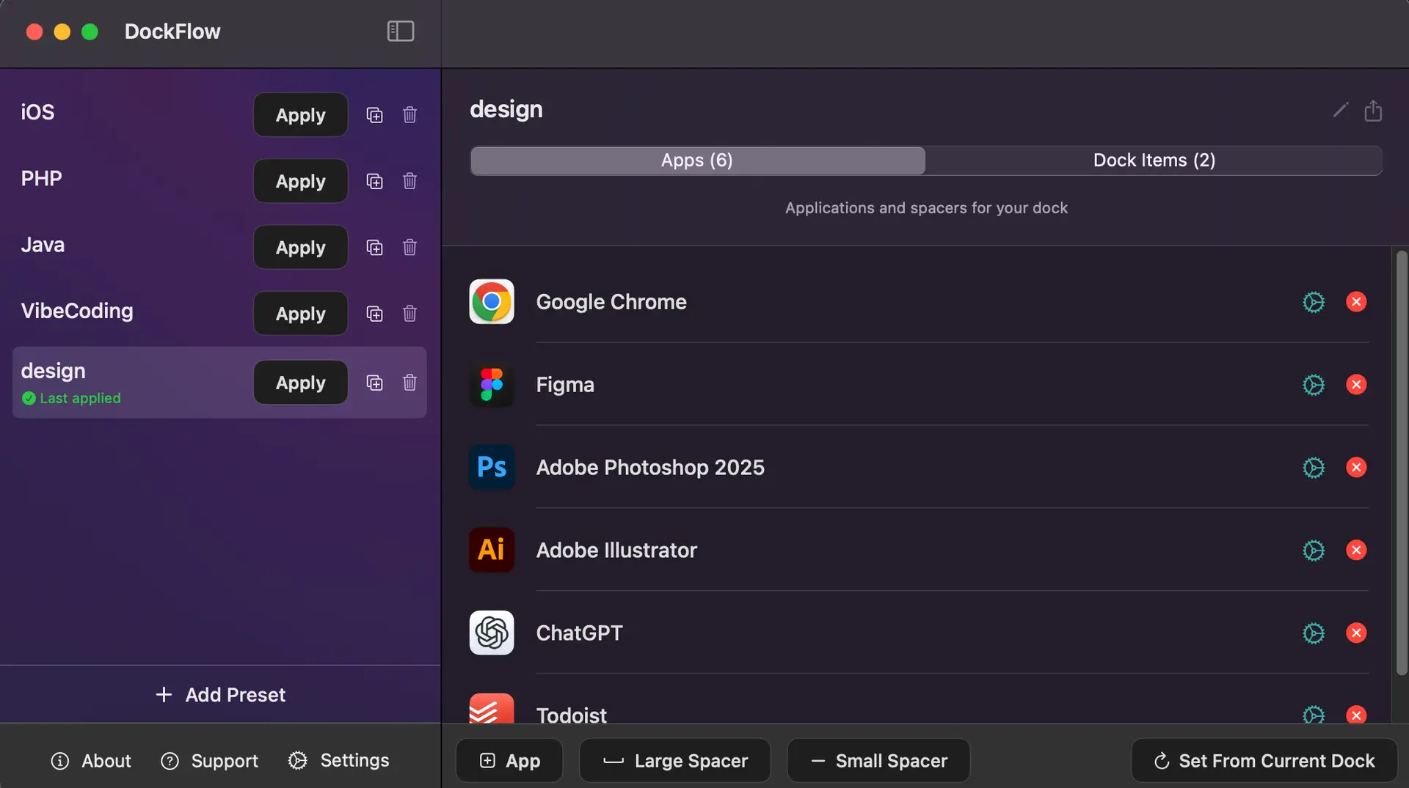Apply the iOS preset
This screenshot has height=788, width=1409.
pyautogui.click(x=299, y=114)
